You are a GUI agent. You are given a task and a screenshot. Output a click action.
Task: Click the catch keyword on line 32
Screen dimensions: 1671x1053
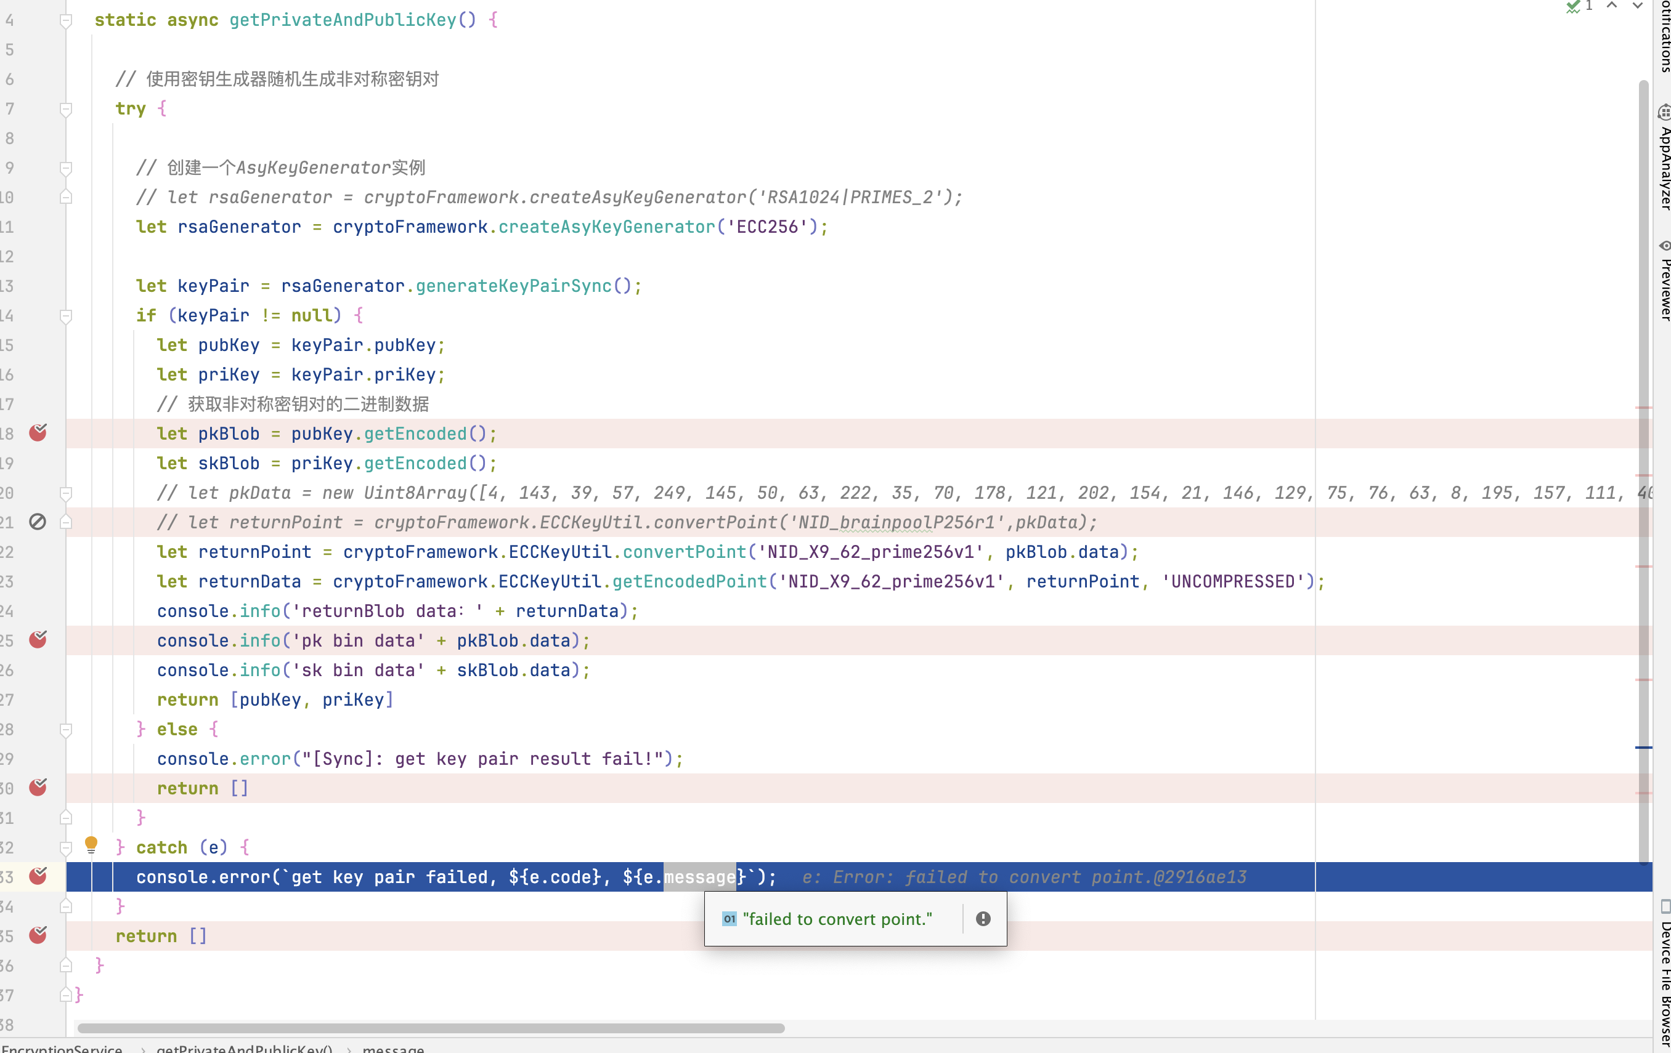[161, 848]
